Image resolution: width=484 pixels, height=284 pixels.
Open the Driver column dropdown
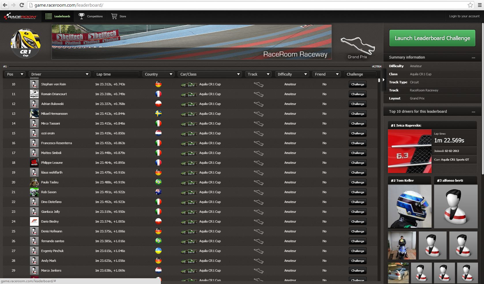59,74
